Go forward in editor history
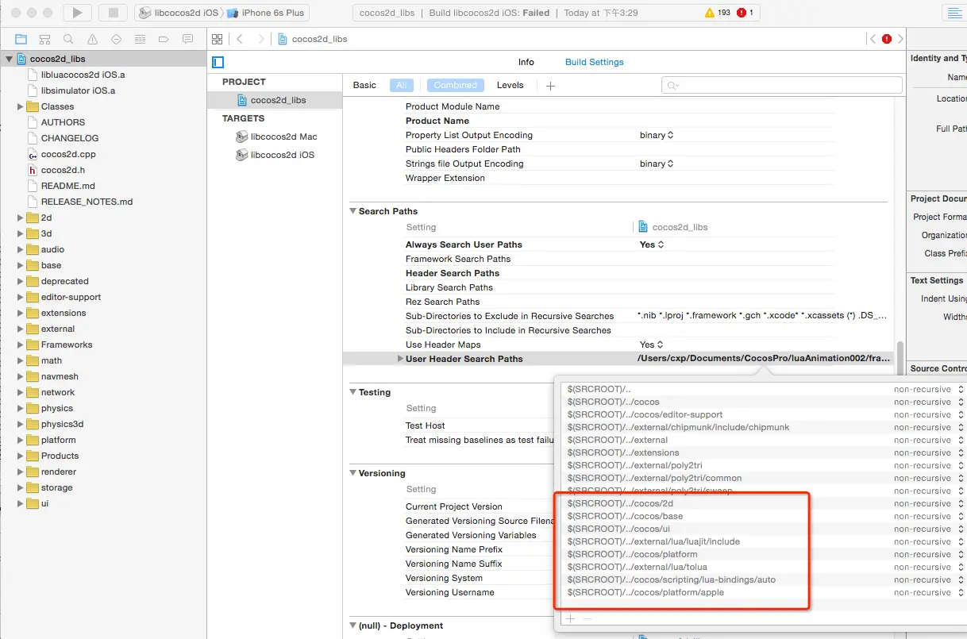 coord(260,39)
